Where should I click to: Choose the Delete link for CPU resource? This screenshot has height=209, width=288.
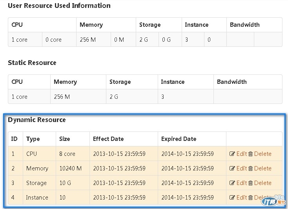pyautogui.click(x=262, y=154)
